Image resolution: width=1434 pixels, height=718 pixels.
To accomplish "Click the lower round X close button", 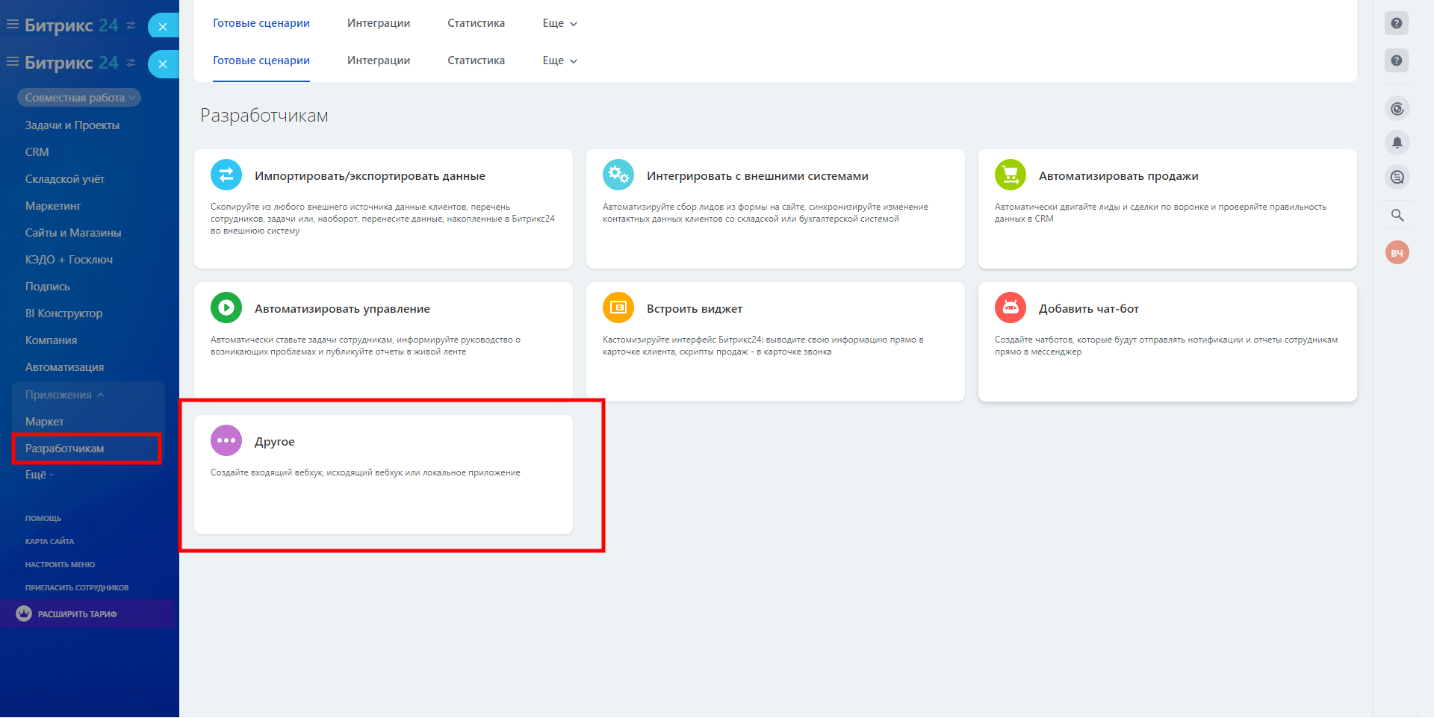I will [x=163, y=64].
